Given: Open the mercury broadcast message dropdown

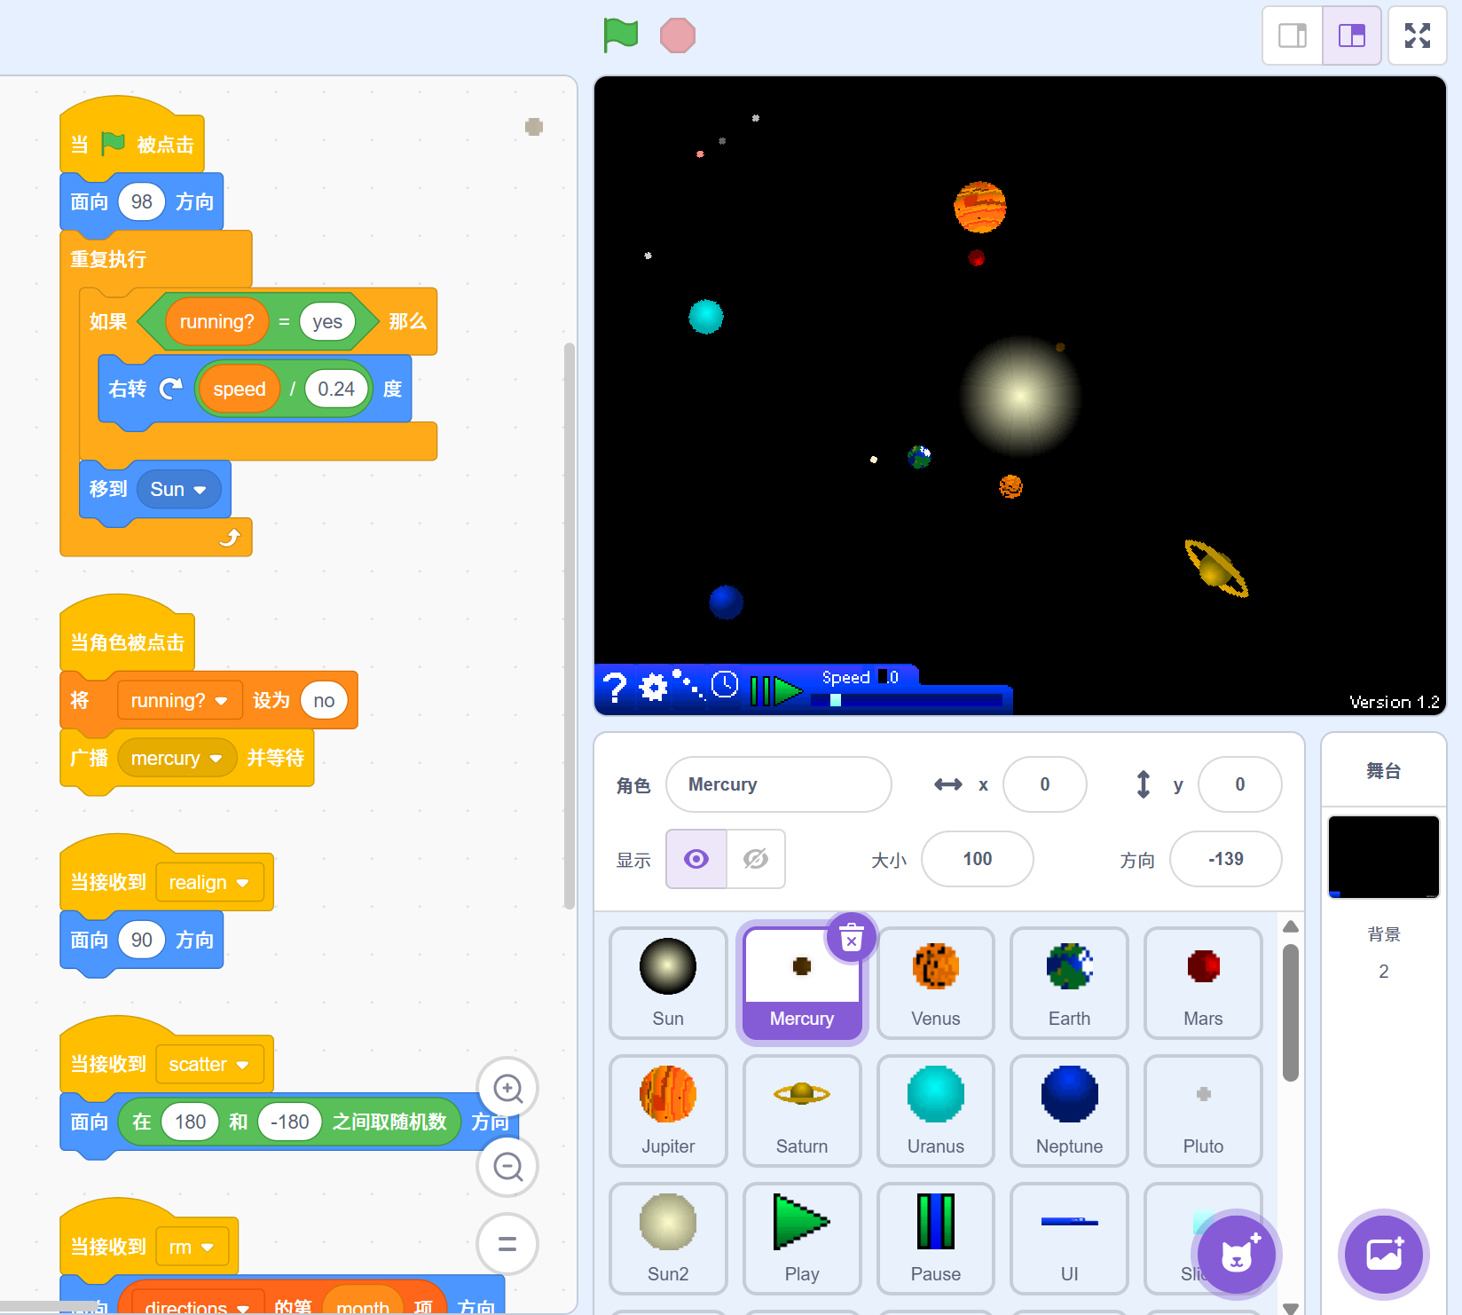Looking at the screenshot, I should (x=216, y=759).
